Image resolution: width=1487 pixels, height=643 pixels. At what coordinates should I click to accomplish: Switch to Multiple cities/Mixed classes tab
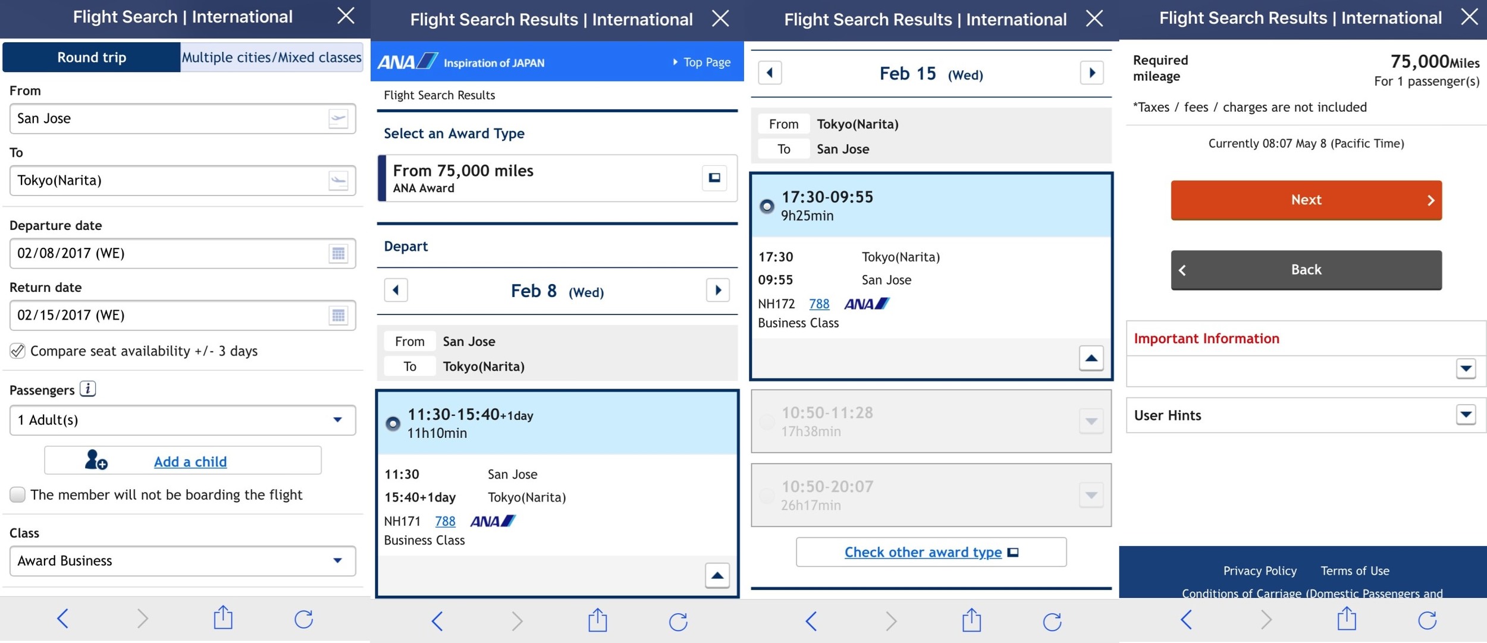tap(271, 57)
